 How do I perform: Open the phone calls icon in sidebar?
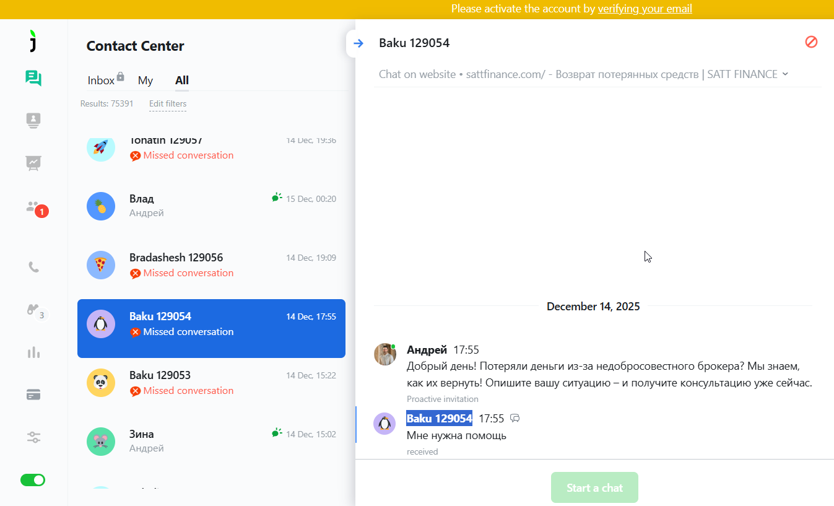(x=33, y=267)
